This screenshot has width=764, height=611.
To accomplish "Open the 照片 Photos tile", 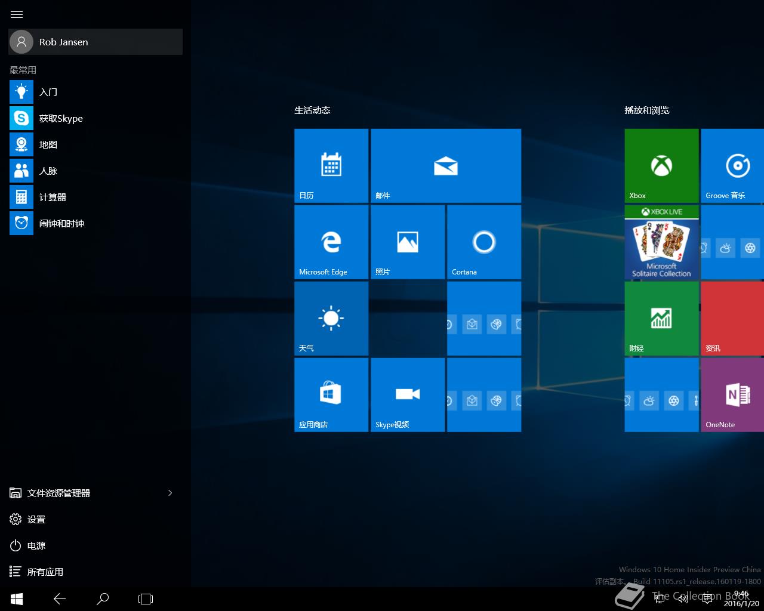I will pos(408,242).
